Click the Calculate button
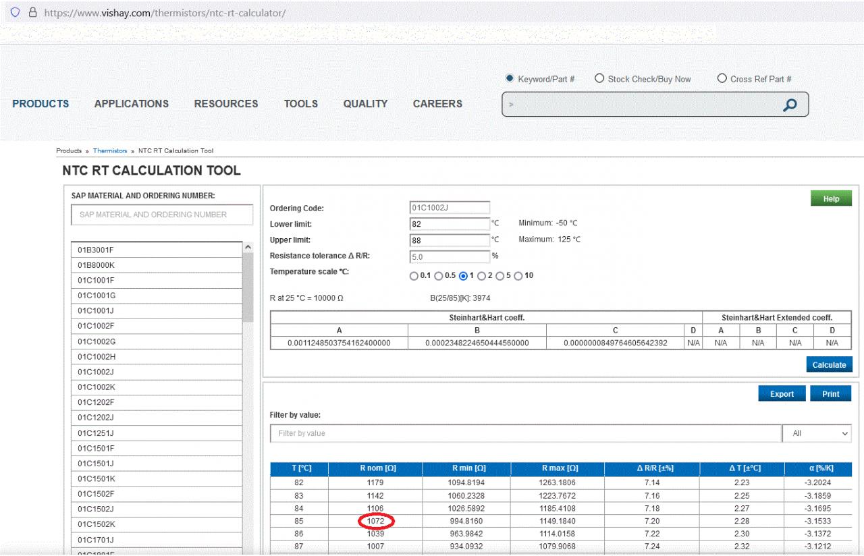The image size is (864, 556). (x=829, y=365)
